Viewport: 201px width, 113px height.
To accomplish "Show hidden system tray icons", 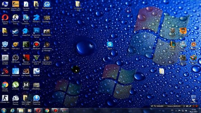I will 176,110.
